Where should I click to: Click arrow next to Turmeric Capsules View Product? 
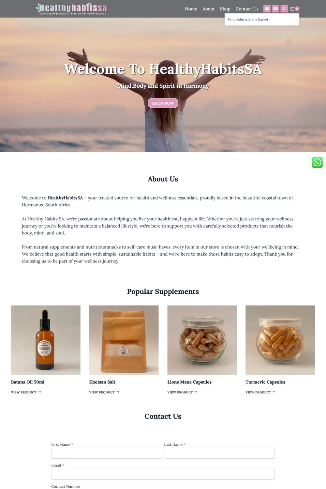click(274, 392)
